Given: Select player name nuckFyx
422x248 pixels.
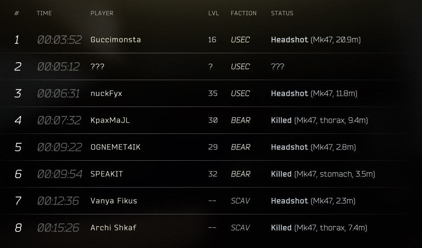Looking at the screenshot, I should tap(106, 94).
